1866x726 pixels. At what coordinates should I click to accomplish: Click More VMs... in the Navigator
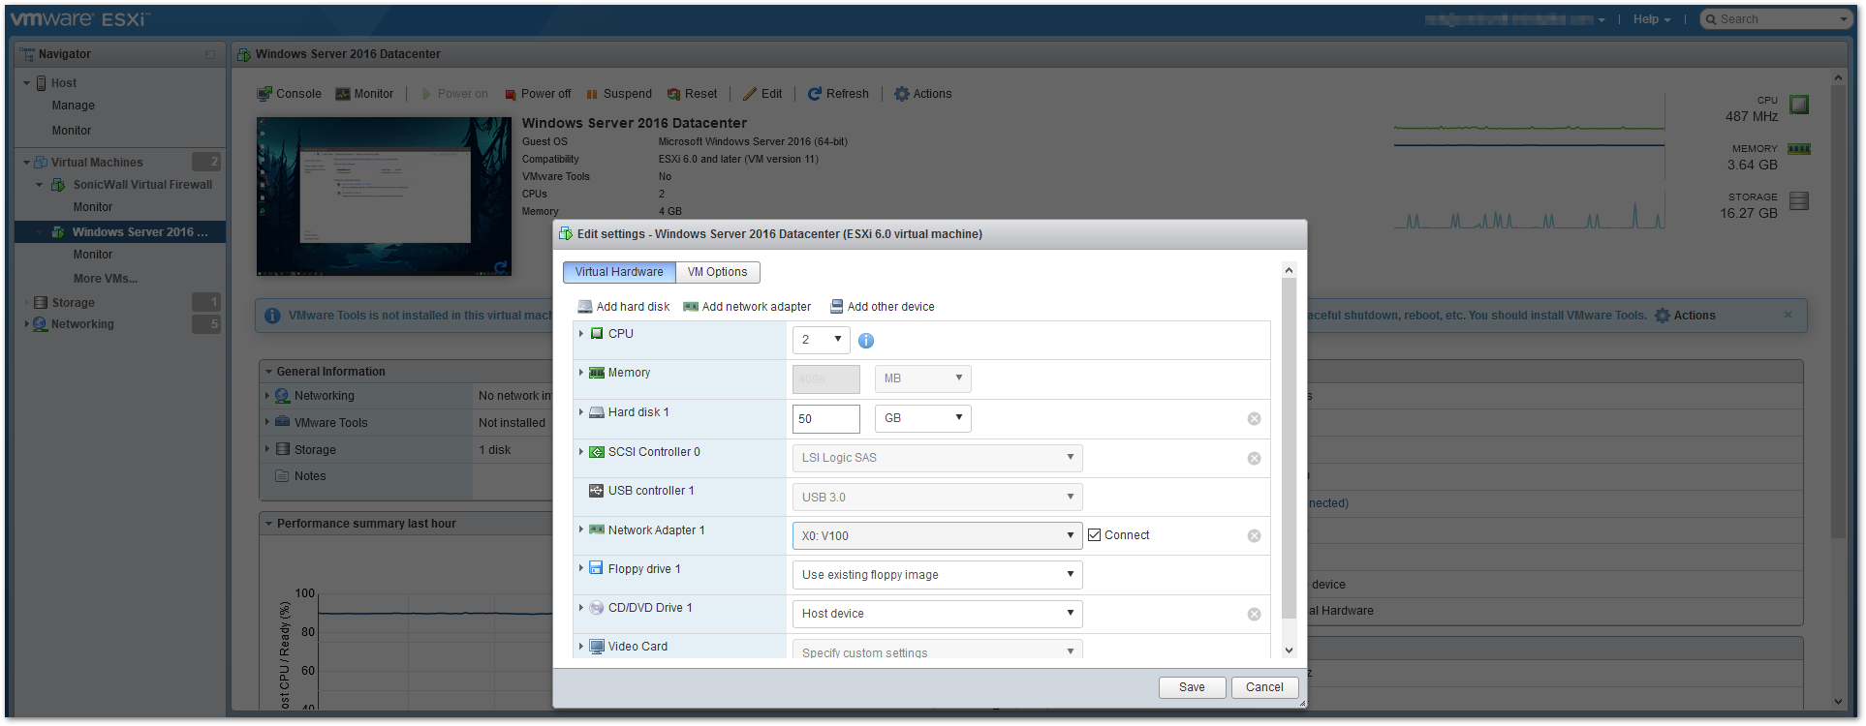point(106,279)
